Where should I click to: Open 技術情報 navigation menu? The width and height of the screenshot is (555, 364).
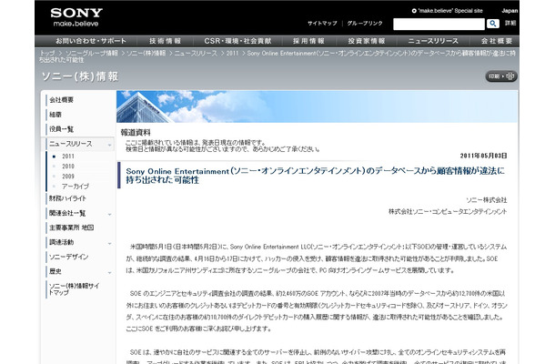[165, 41]
